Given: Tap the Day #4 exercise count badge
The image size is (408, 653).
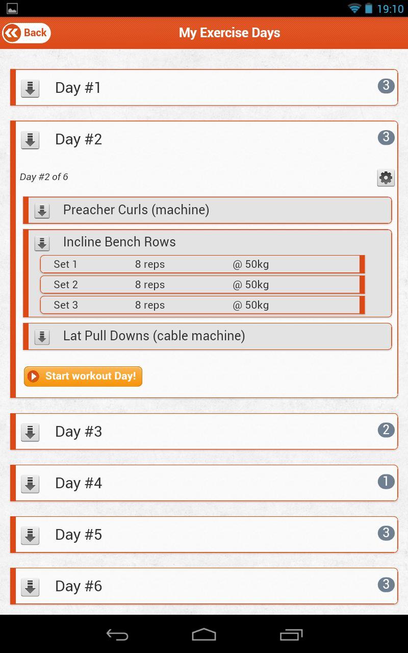Looking at the screenshot, I should click(386, 482).
